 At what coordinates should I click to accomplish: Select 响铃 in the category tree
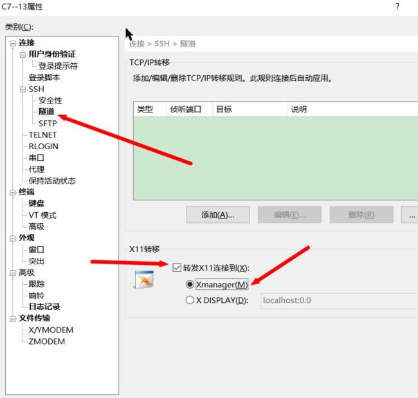tap(36, 295)
